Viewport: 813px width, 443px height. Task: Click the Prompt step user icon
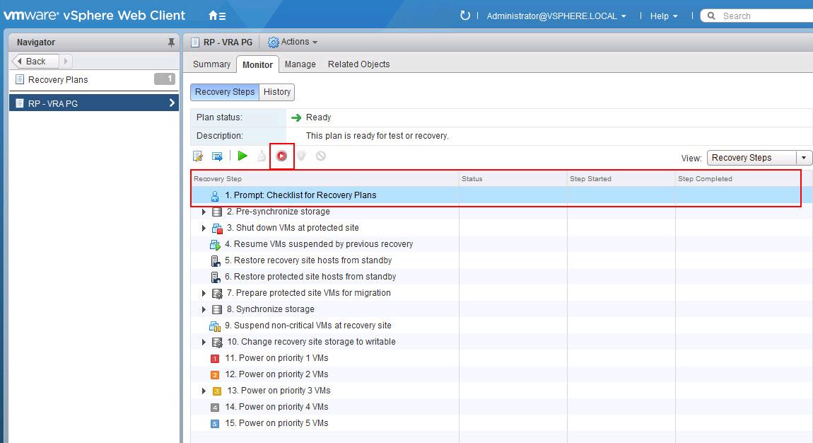215,195
